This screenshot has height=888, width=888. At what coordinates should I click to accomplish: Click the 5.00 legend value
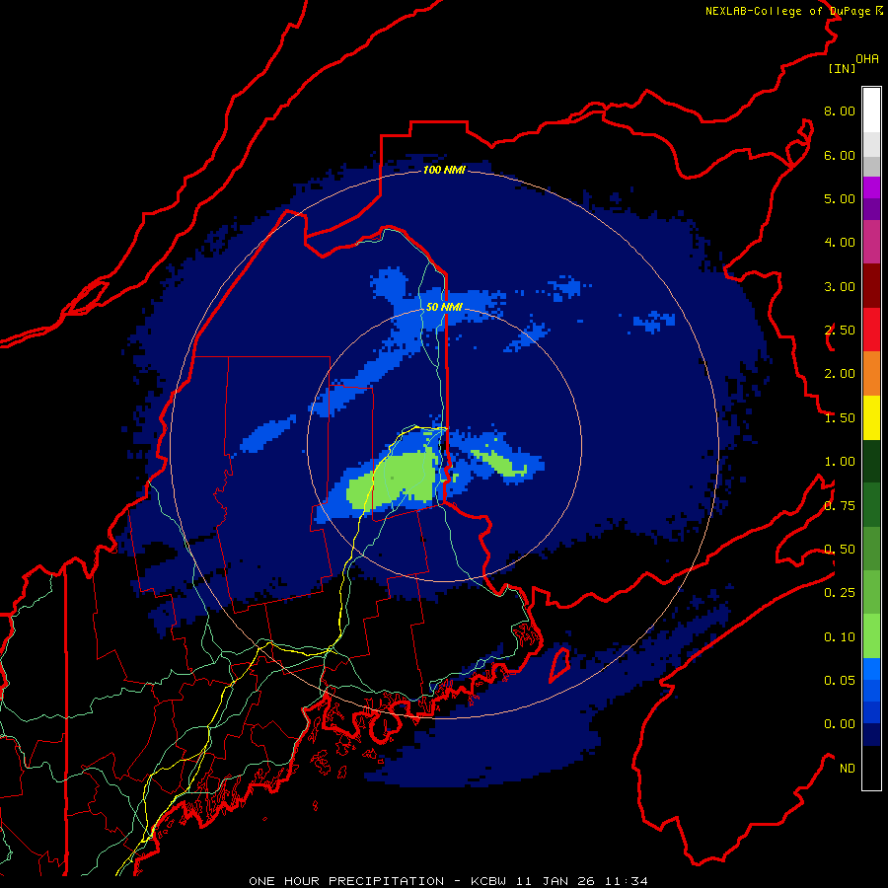pyautogui.click(x=840, y=198)
